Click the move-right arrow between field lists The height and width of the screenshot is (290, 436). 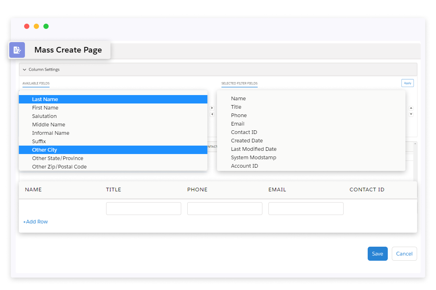click(212, 108)
